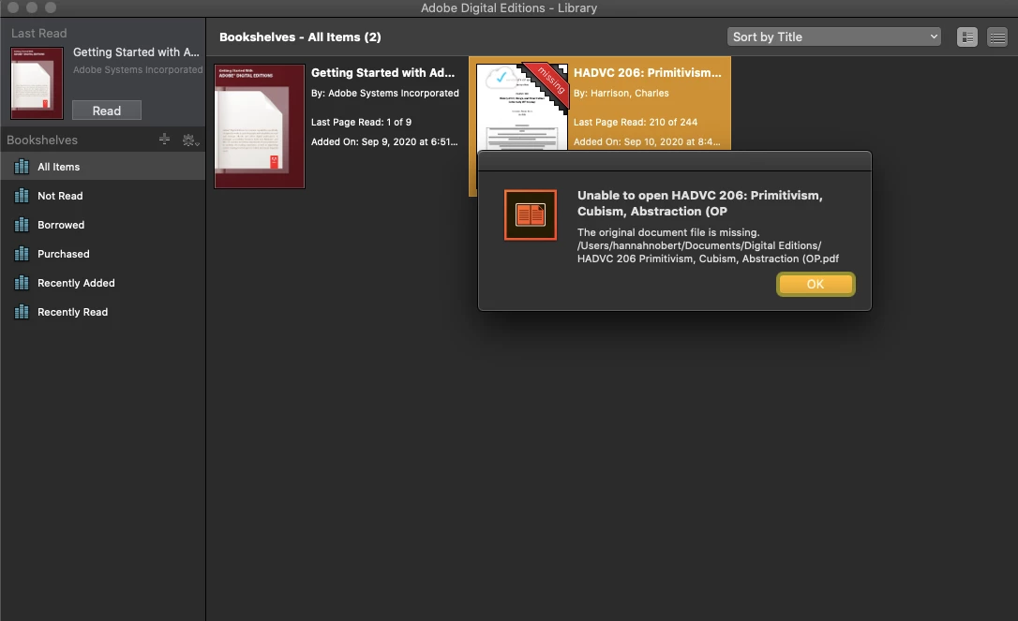Click the Recently Read bookshelf icon
This screenshot has width=1018, height=621.
pos(22,312)
